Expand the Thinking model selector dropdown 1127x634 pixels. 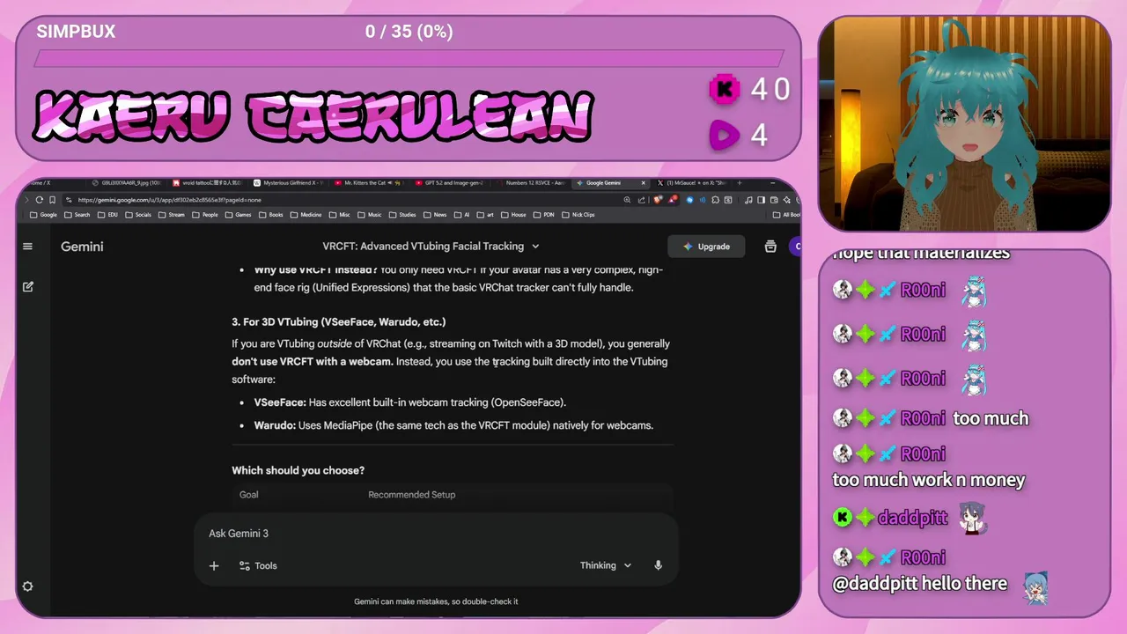606,565
